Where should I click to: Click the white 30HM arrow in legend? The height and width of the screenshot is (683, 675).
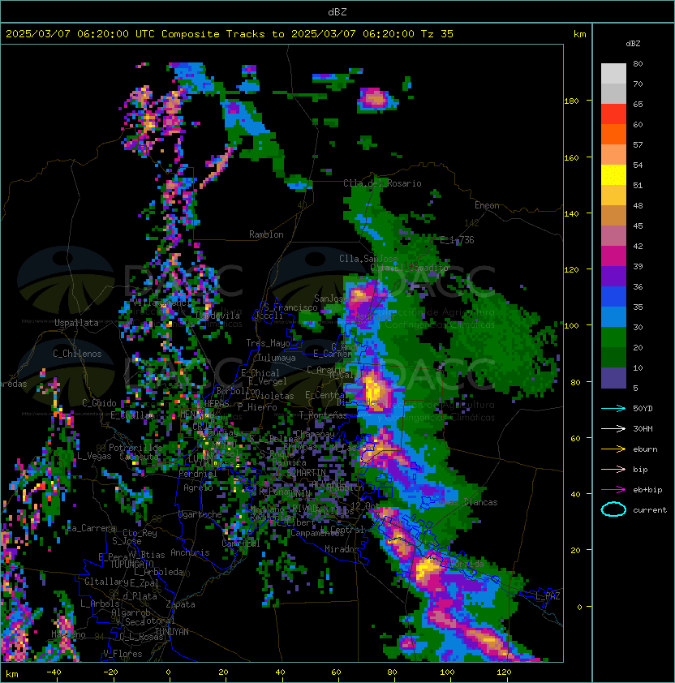(613, 428)
